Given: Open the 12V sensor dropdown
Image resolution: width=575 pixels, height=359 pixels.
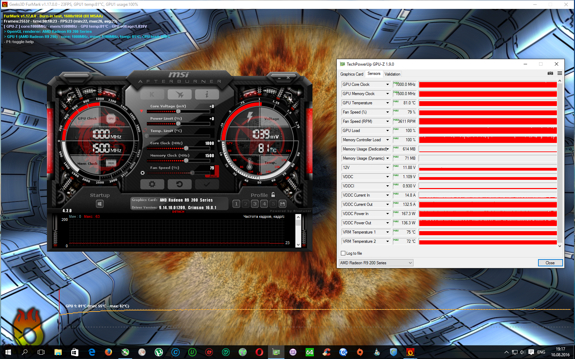Looking at the screenshot, I should click(x=387, y=168).
